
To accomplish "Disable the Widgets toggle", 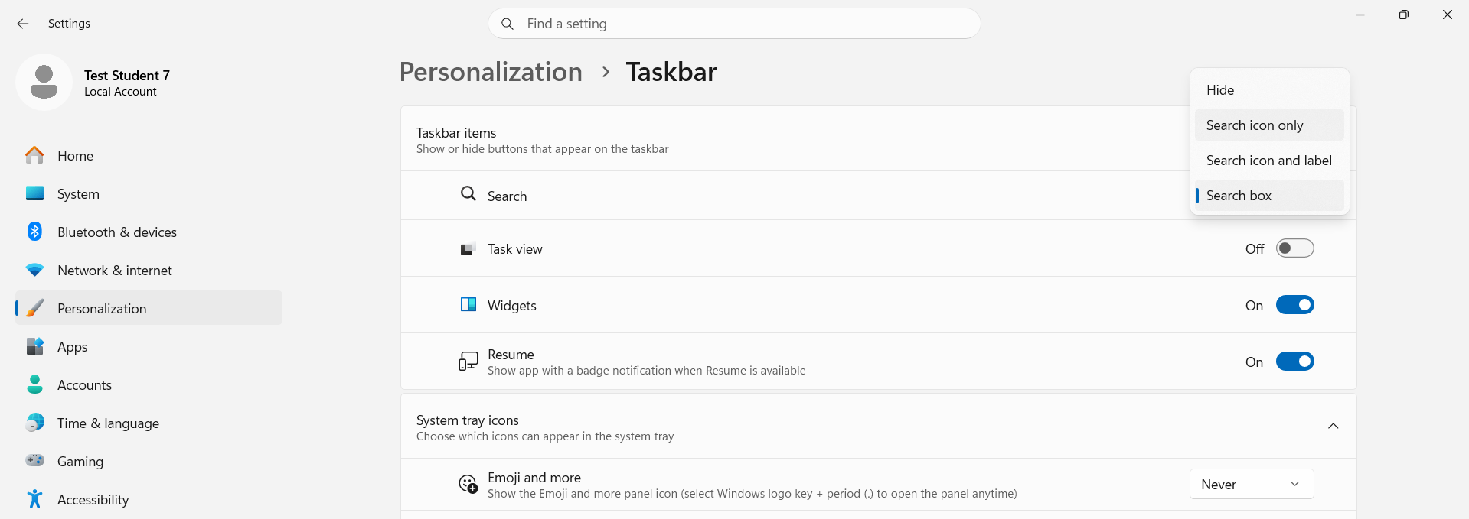I will point(1294,305).
